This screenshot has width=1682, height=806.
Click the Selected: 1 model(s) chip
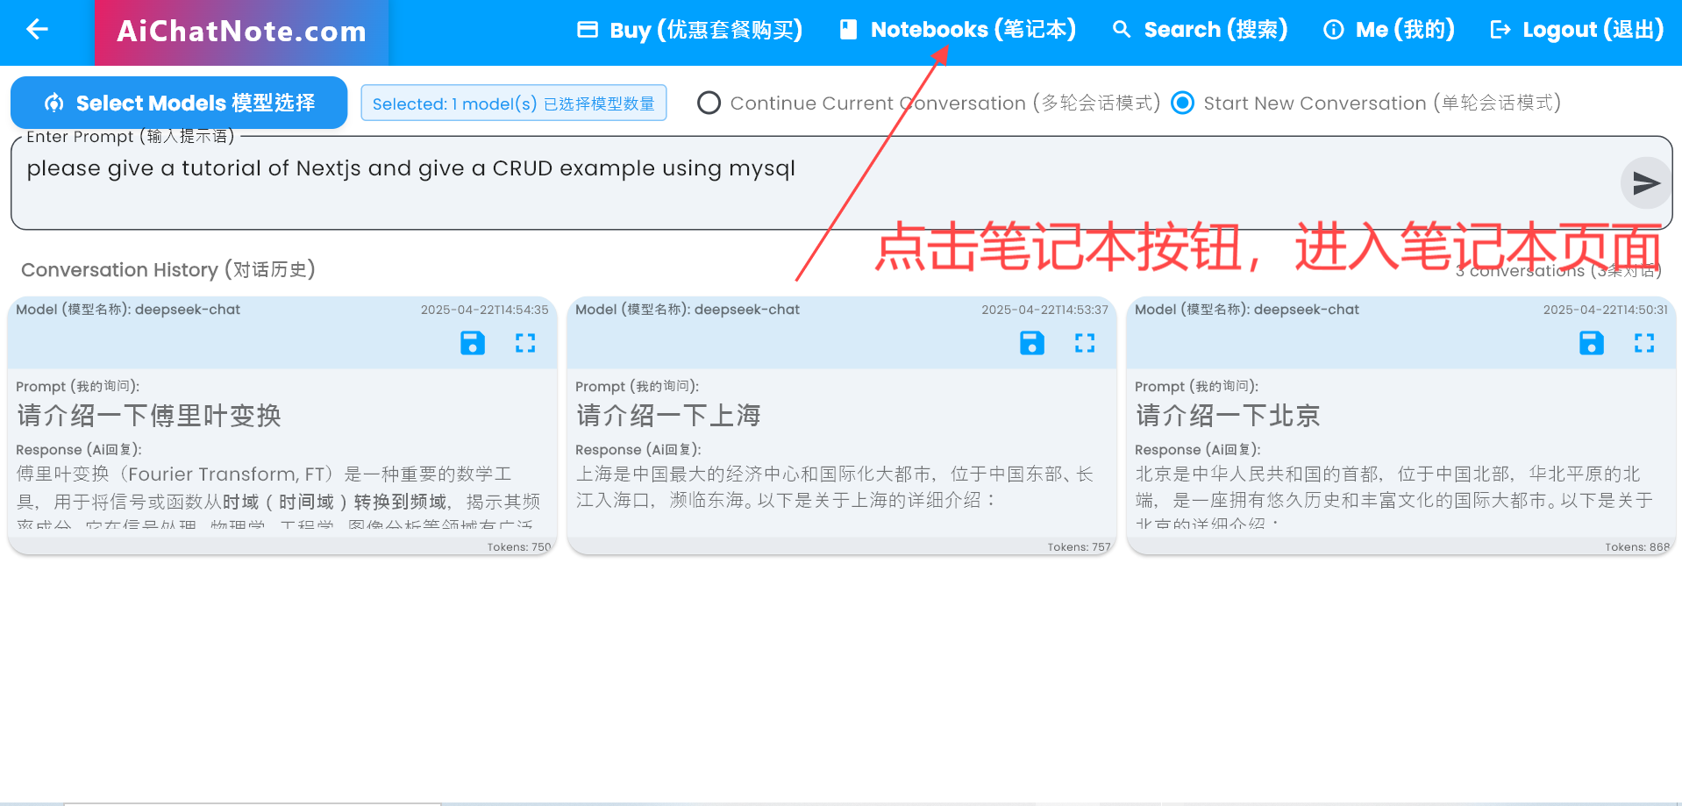coord(513,103)
